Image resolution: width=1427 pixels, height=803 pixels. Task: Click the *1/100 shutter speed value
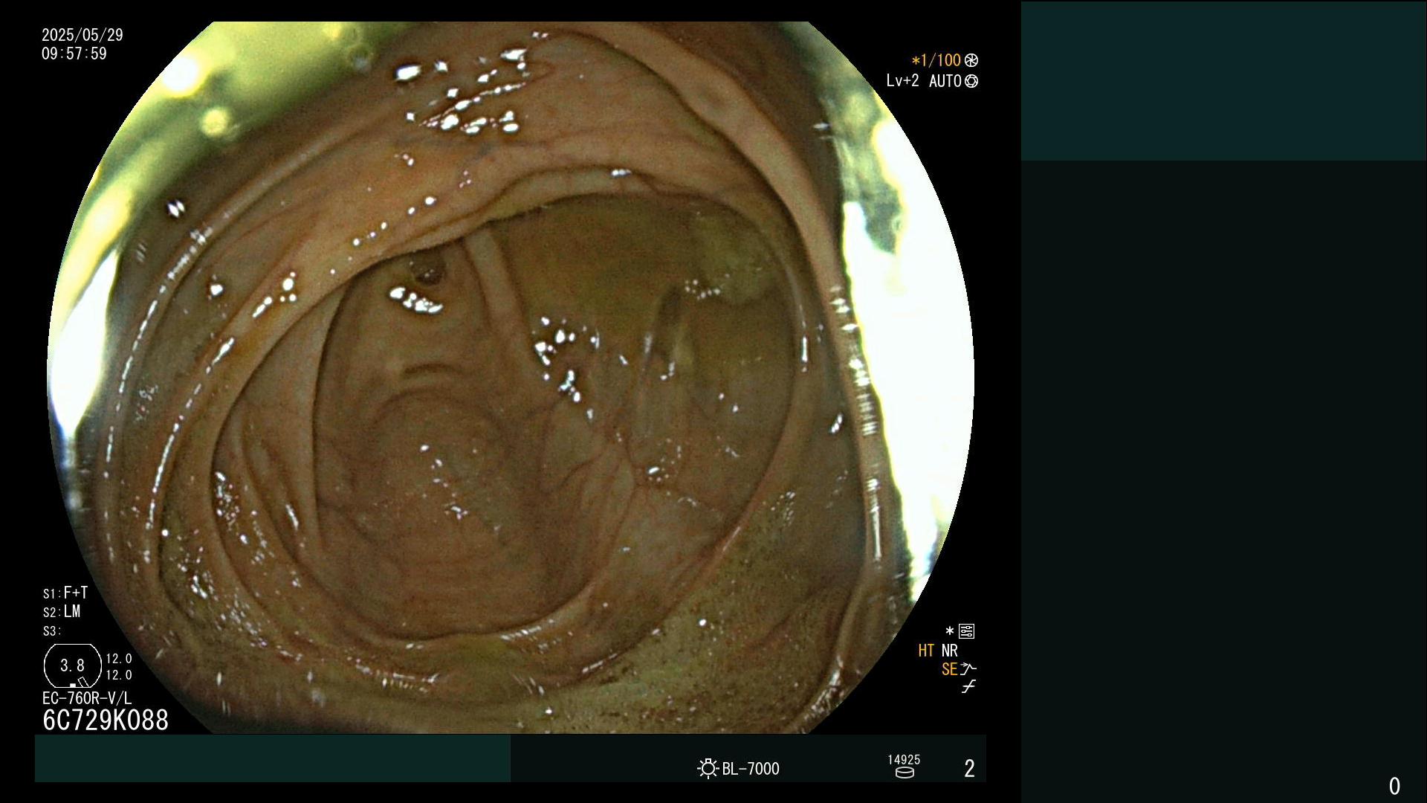point(936,60)
